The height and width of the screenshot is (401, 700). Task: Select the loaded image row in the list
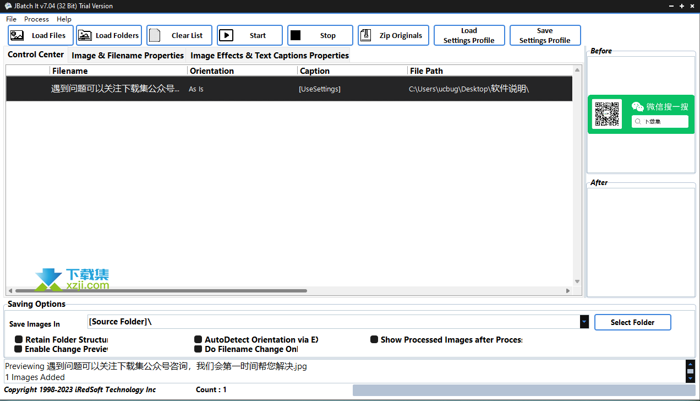tap(289, 89)
